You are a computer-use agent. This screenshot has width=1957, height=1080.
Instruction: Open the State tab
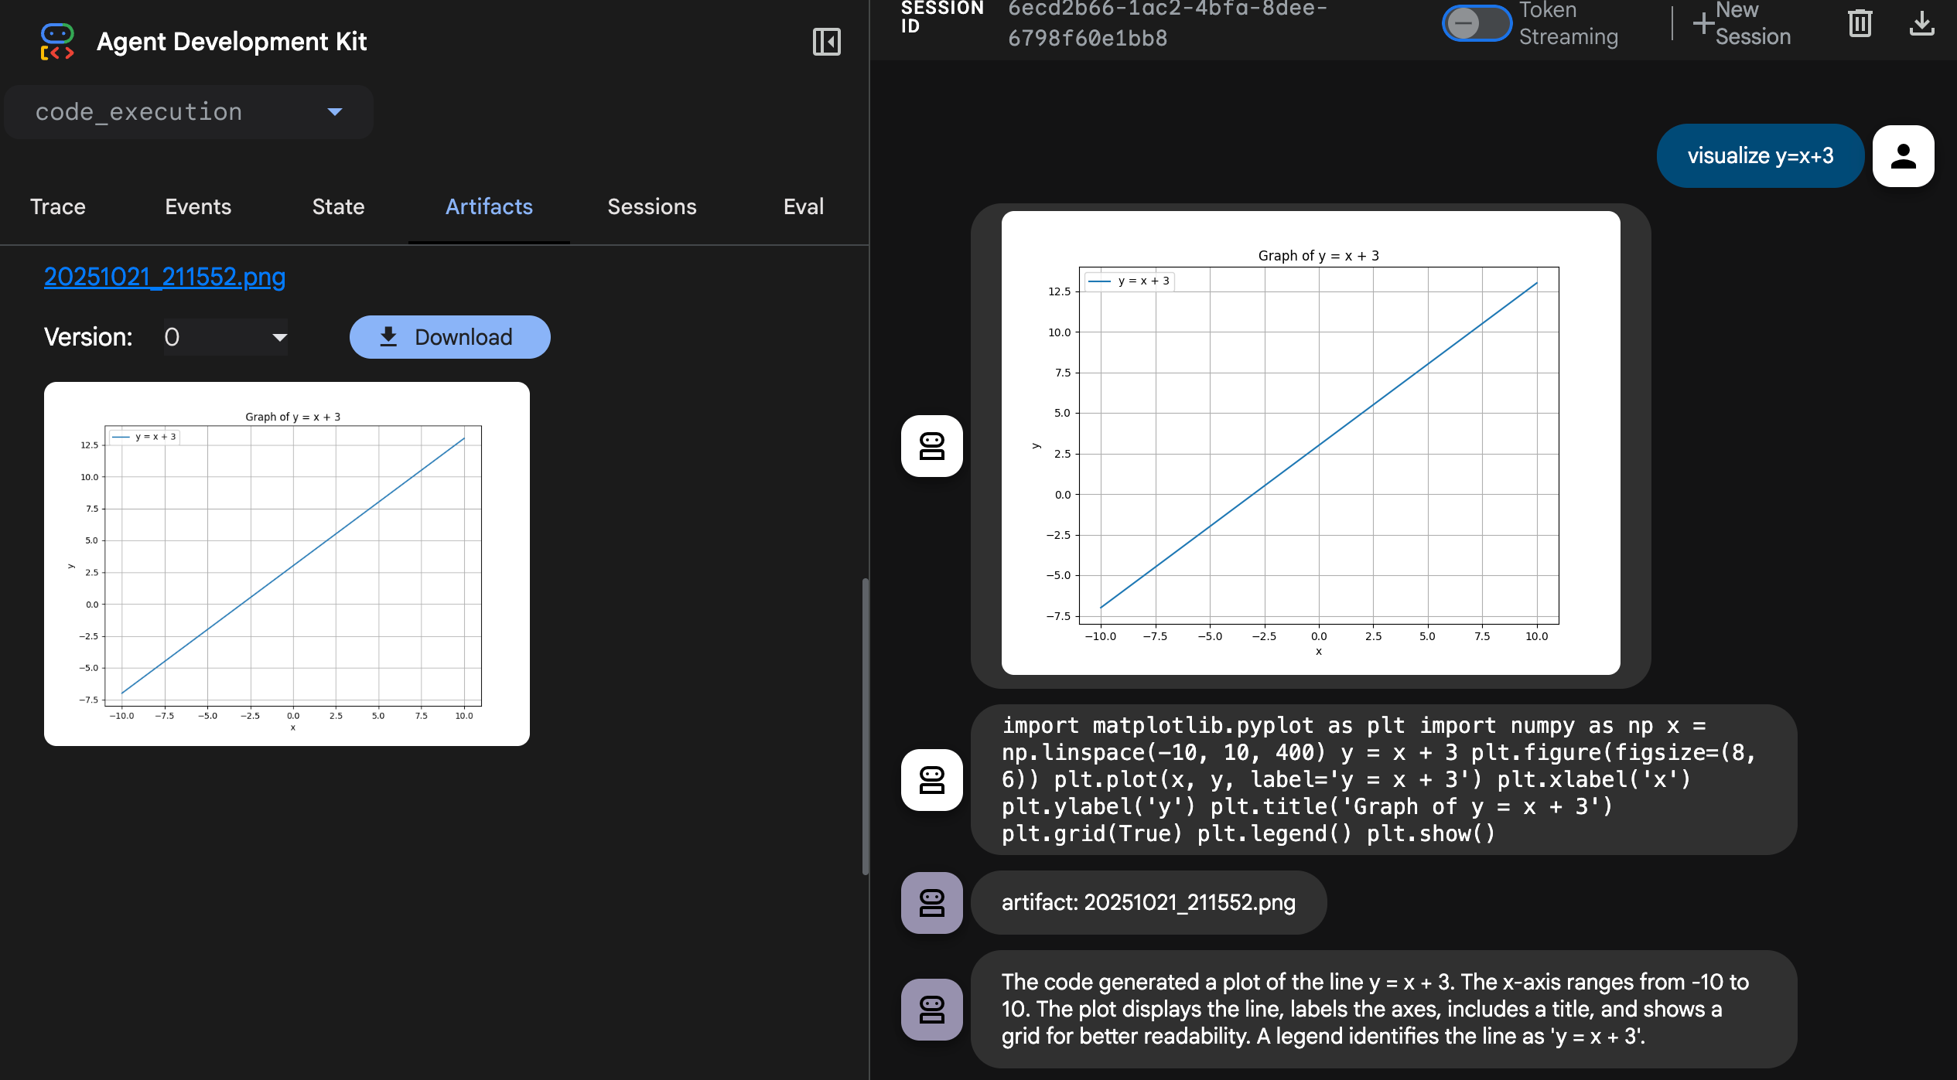point(338,206)
